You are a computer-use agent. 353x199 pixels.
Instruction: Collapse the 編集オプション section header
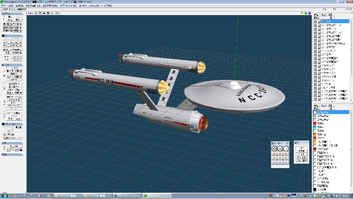11,124
